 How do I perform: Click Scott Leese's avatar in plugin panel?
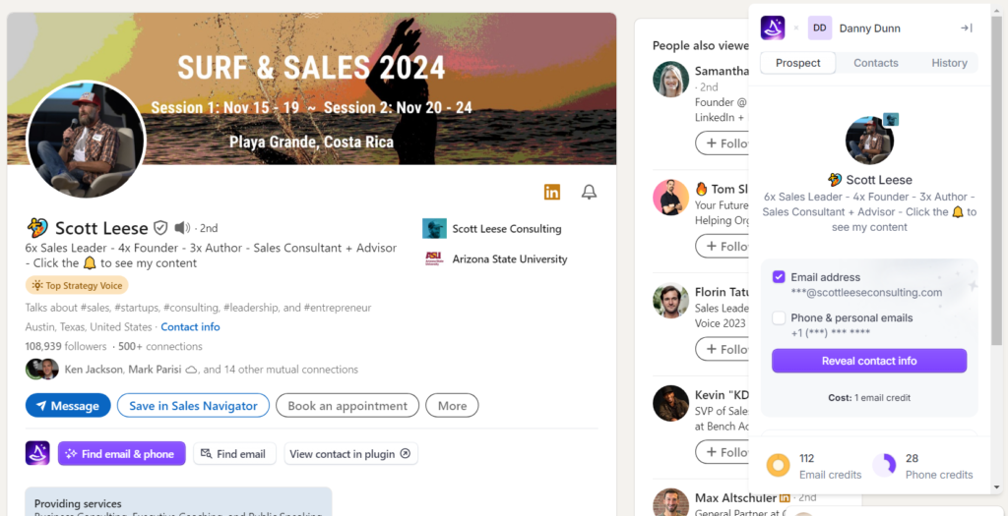[869, 141]
